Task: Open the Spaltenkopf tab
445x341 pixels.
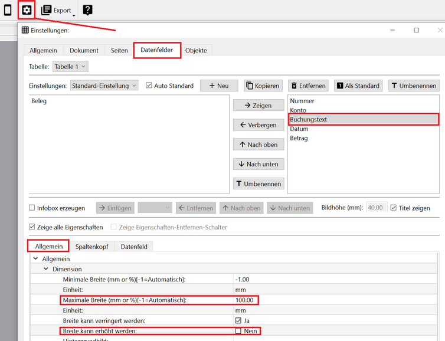Action: pos(91,246)
